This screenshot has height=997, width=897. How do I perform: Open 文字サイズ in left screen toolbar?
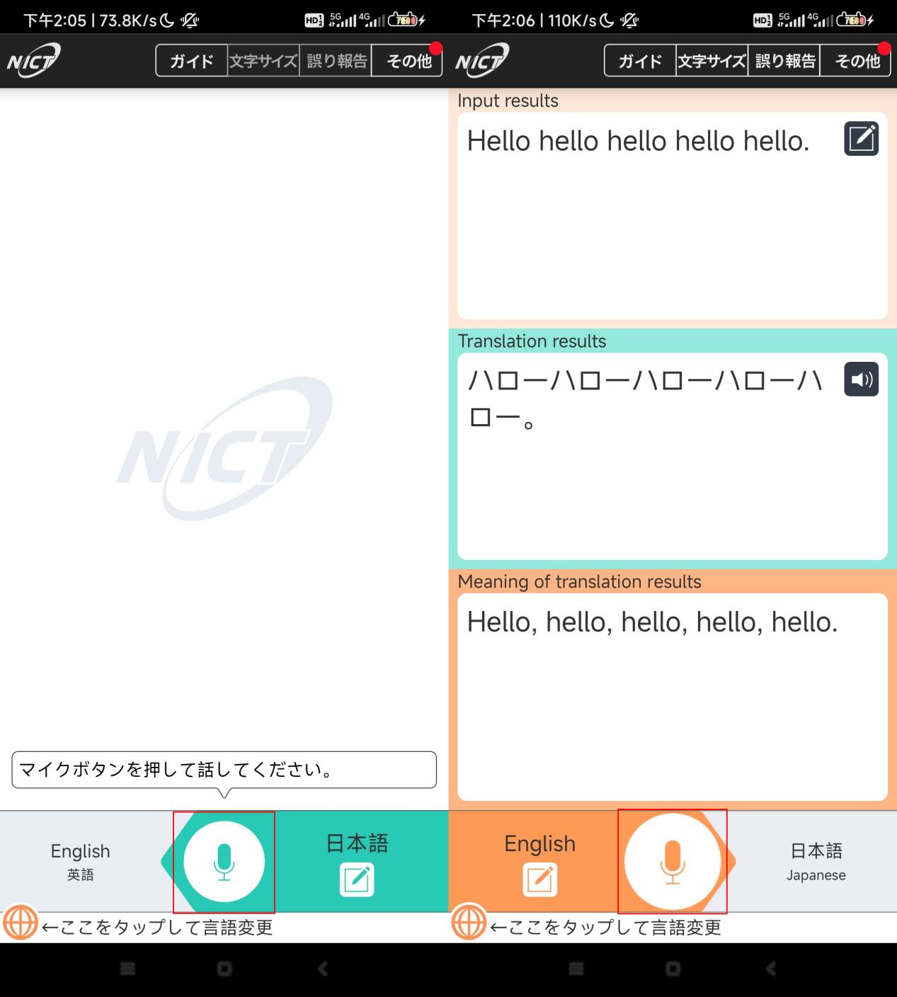click(263, 61)
